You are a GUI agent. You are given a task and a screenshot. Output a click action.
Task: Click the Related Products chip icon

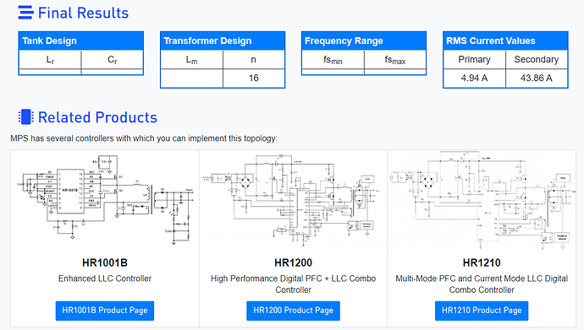tap(25, 117)
